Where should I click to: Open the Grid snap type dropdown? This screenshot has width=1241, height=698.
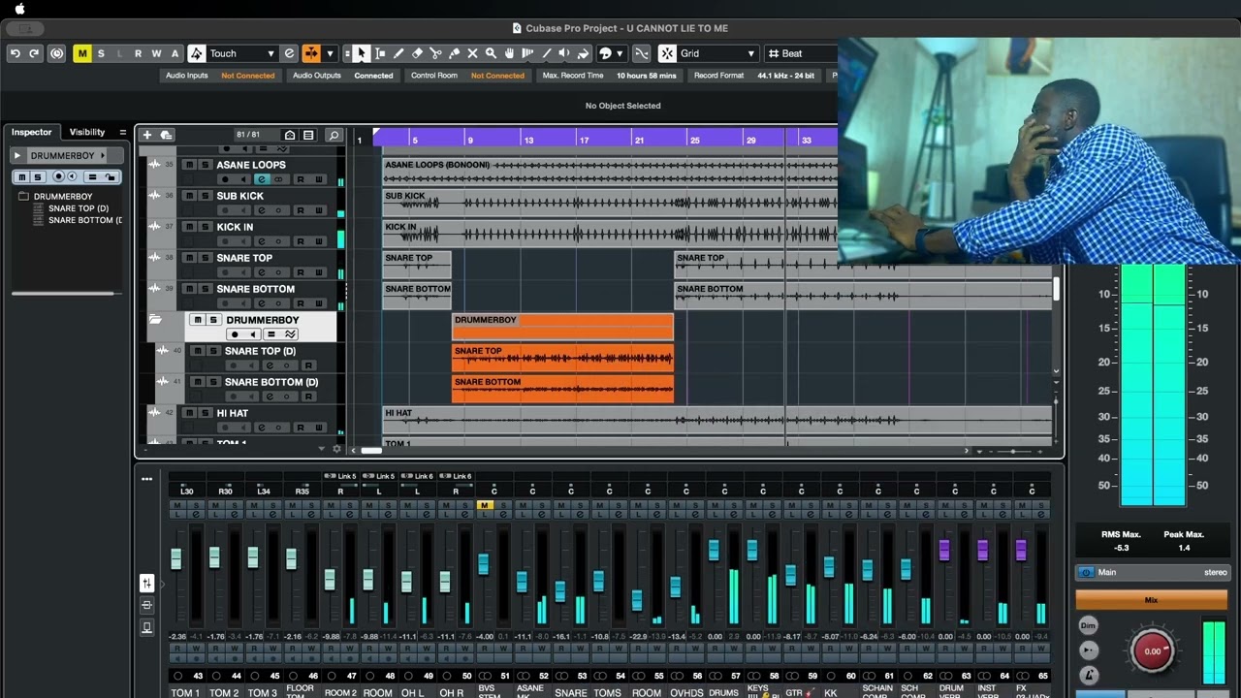click(717, 53)
